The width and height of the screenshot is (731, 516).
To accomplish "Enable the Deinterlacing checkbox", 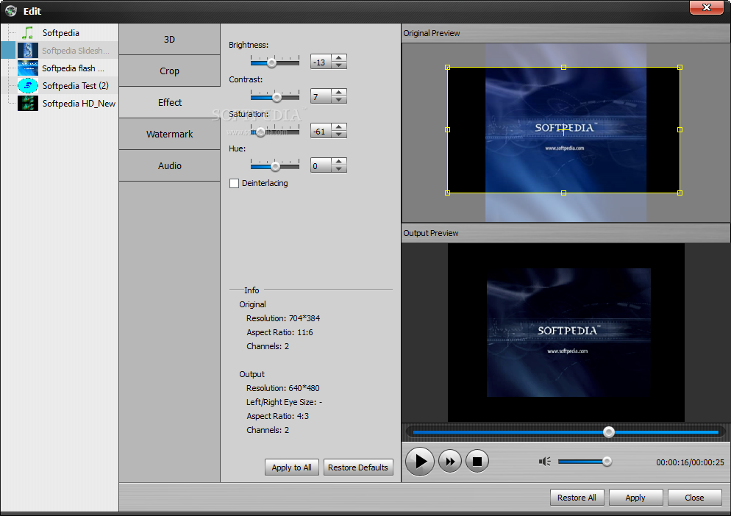I will tap(234, 183).
